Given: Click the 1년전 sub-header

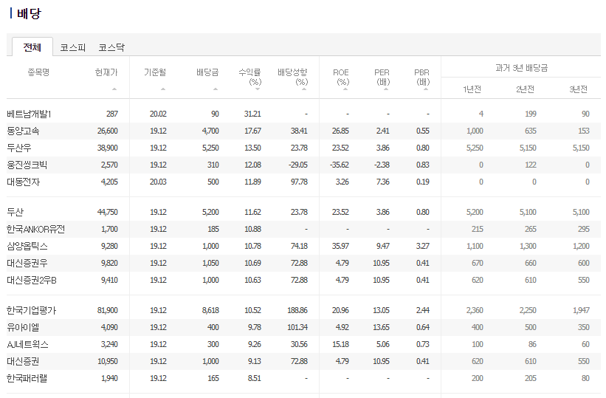Looking at the screenshot, I should click(x=472, y=89).
